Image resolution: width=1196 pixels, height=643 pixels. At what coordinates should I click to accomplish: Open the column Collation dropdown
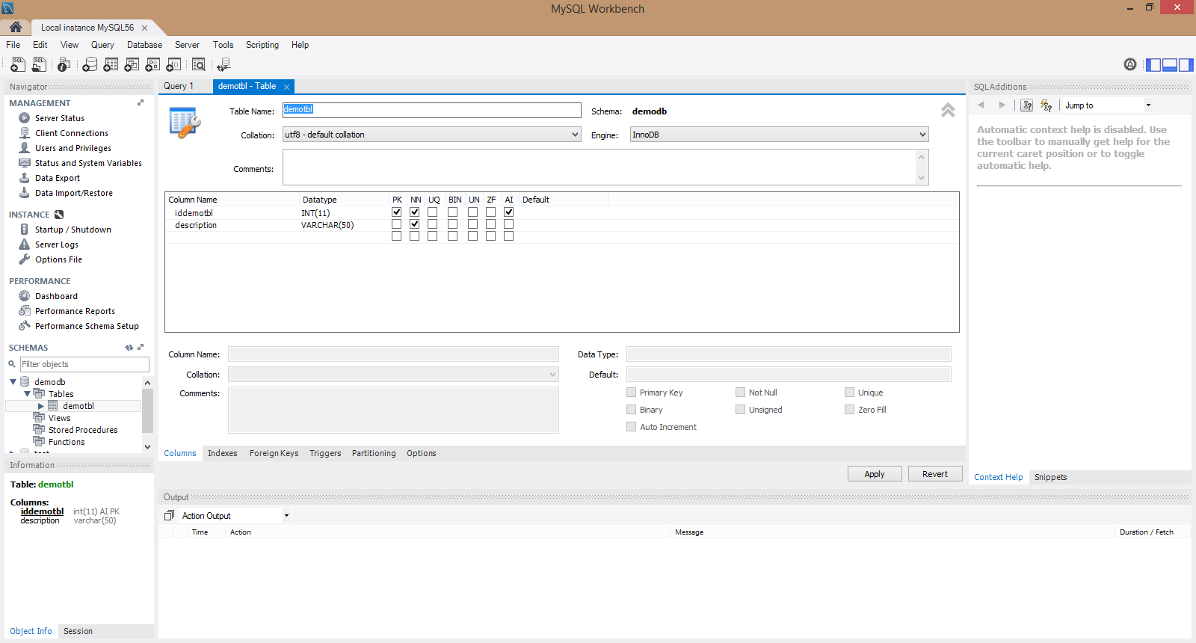[393, 375]
